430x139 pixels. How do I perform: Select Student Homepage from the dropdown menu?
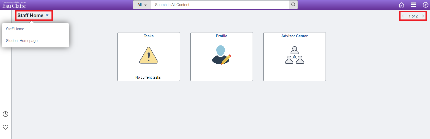22,41
